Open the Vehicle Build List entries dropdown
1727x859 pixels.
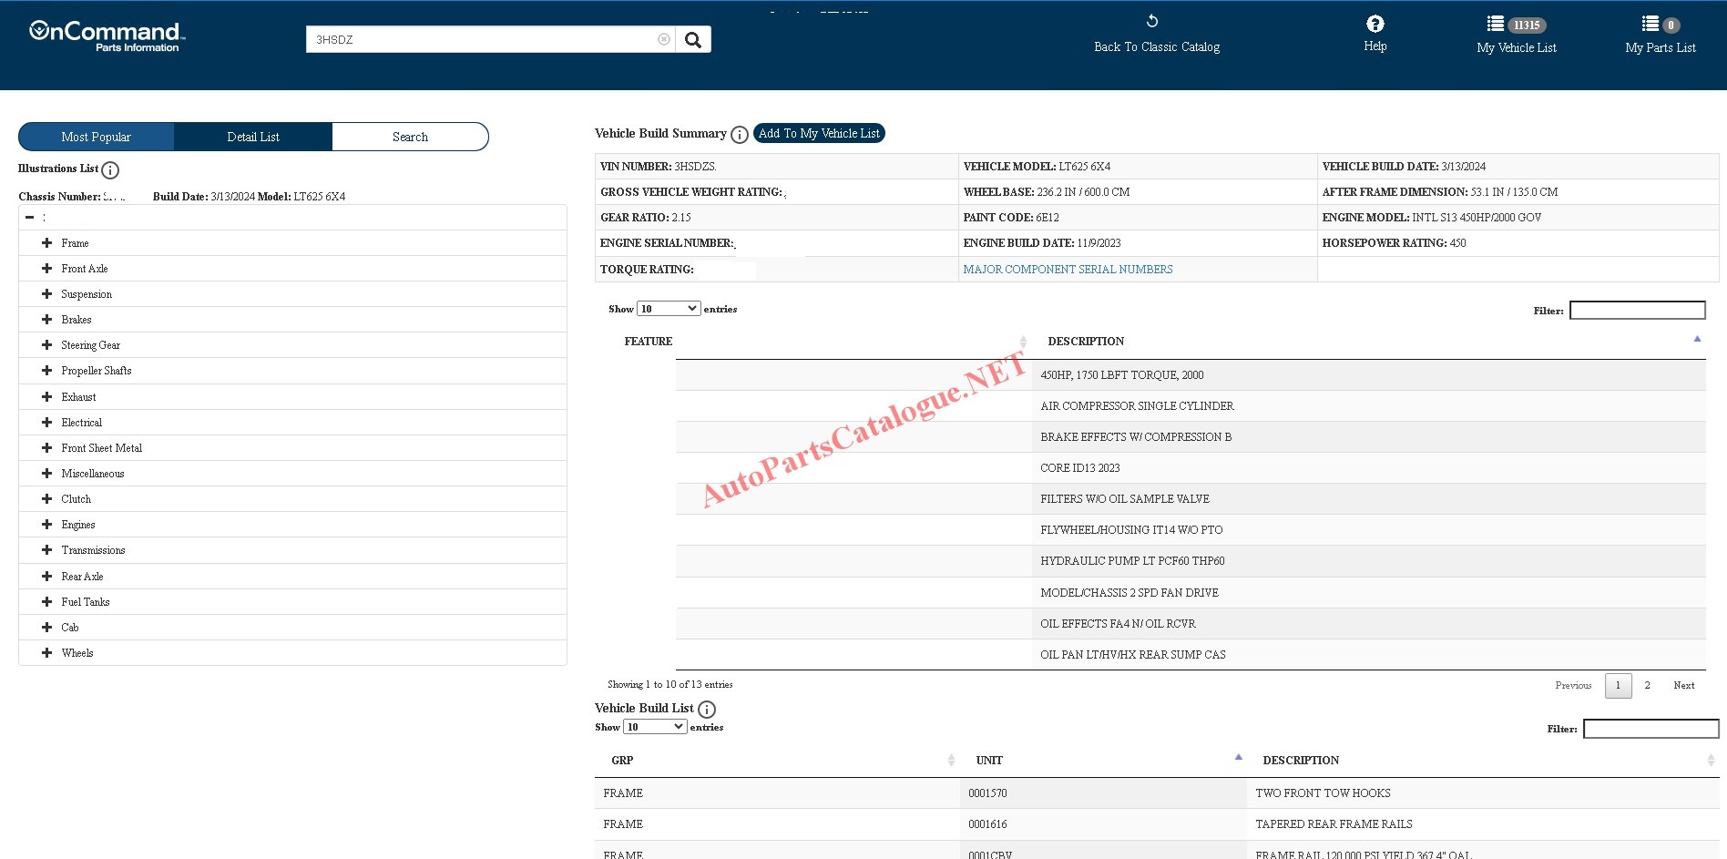point(655,727)
